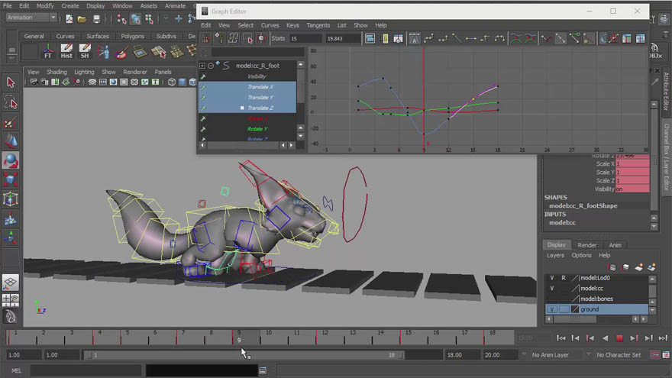Open the Curves menu in Graph Editor
Image resolution: width=672 pixels, height=378 pixels.
pos(270,25)
